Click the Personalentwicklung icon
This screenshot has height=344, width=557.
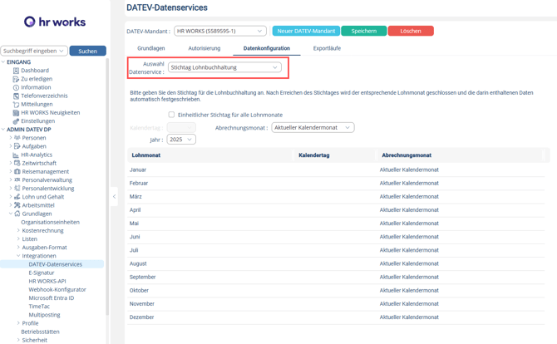point(17,189)
